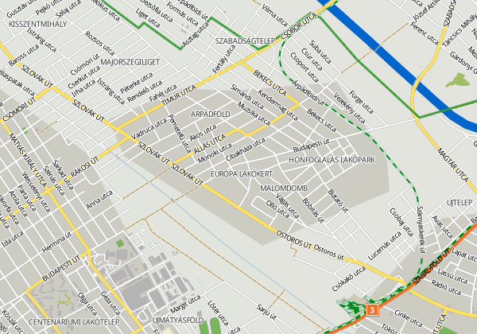Click the SZABADSÁGTELEP neighborhood label
477x334 pixels.
pos(245,41)
